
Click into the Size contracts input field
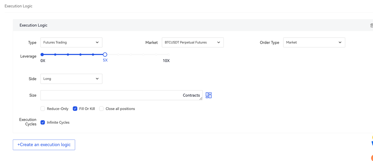coord(111,95)
